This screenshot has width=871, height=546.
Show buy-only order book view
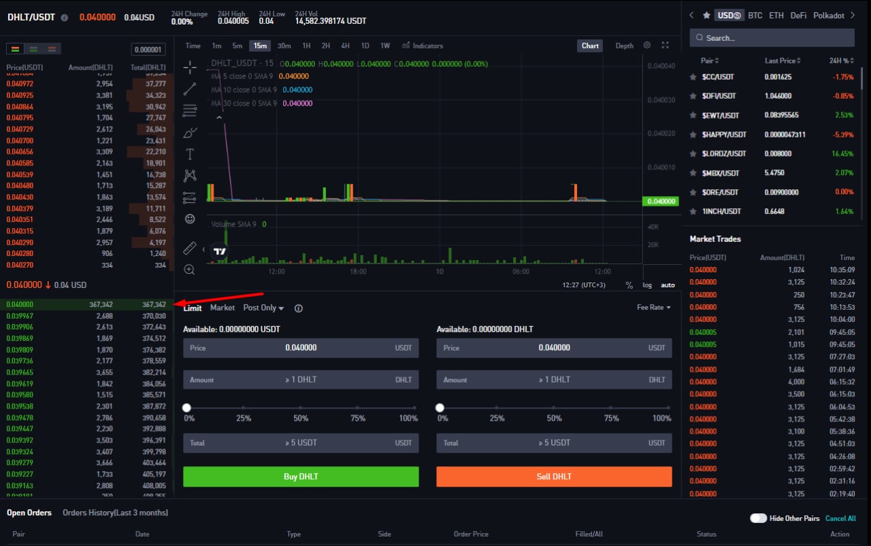pos(33,49)
